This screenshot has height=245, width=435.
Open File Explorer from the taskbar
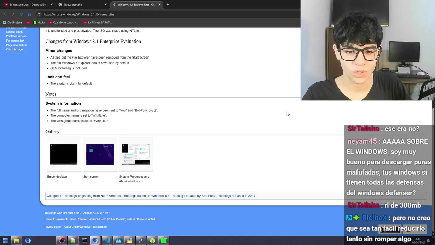16,241
